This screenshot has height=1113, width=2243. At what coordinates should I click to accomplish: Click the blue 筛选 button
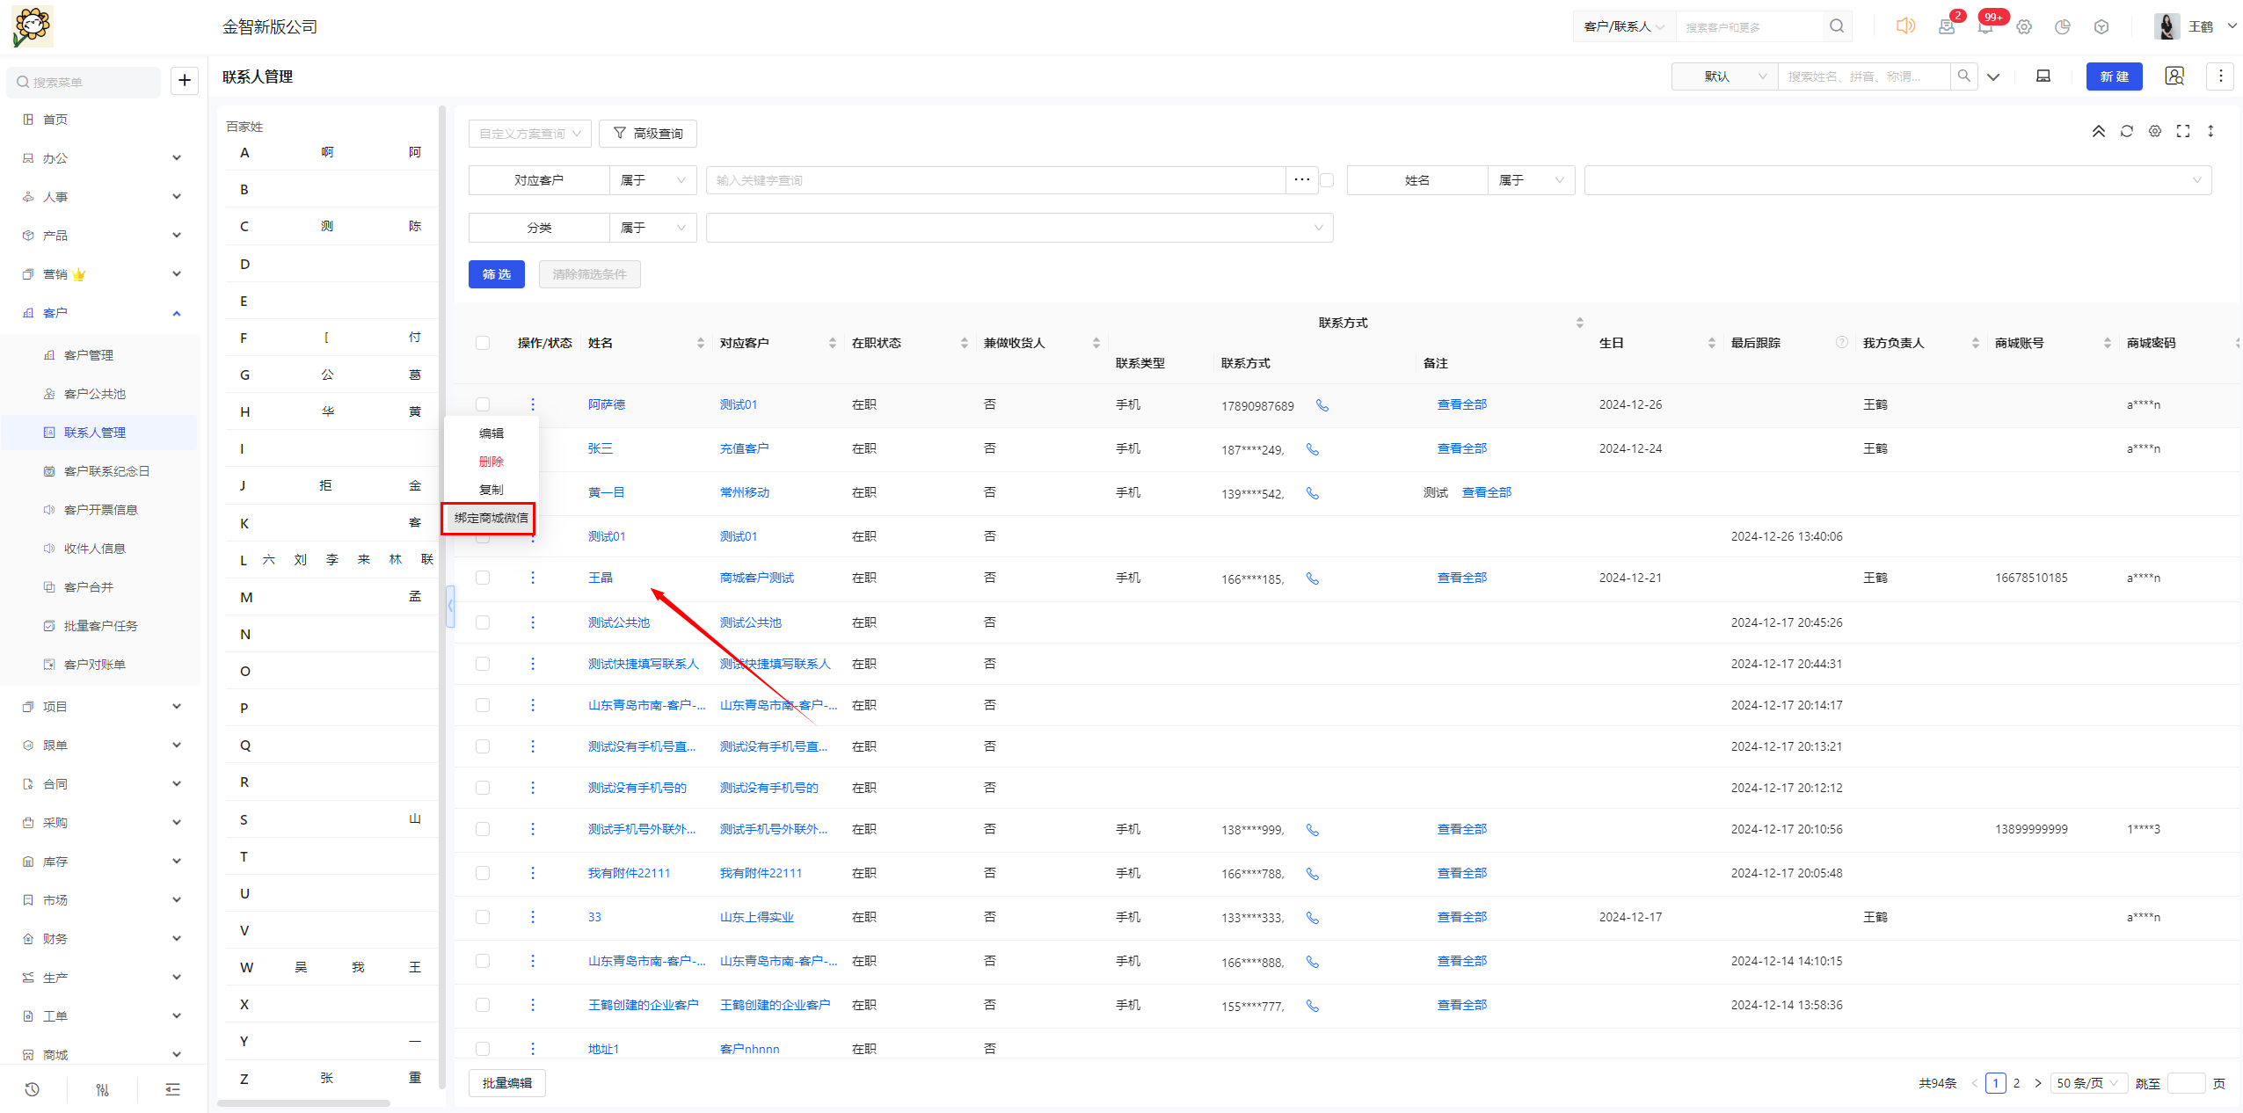(x=496, y=274)
